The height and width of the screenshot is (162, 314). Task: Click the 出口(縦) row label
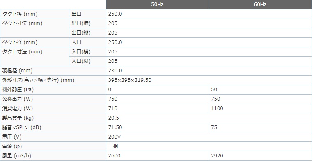(x=81, y=33)
